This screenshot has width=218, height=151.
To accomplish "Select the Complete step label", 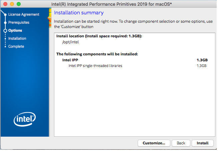I will [x=16, y=47].
